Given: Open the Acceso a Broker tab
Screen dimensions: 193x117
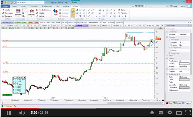Looking at the screenshot, I should (x=21, y=23).
